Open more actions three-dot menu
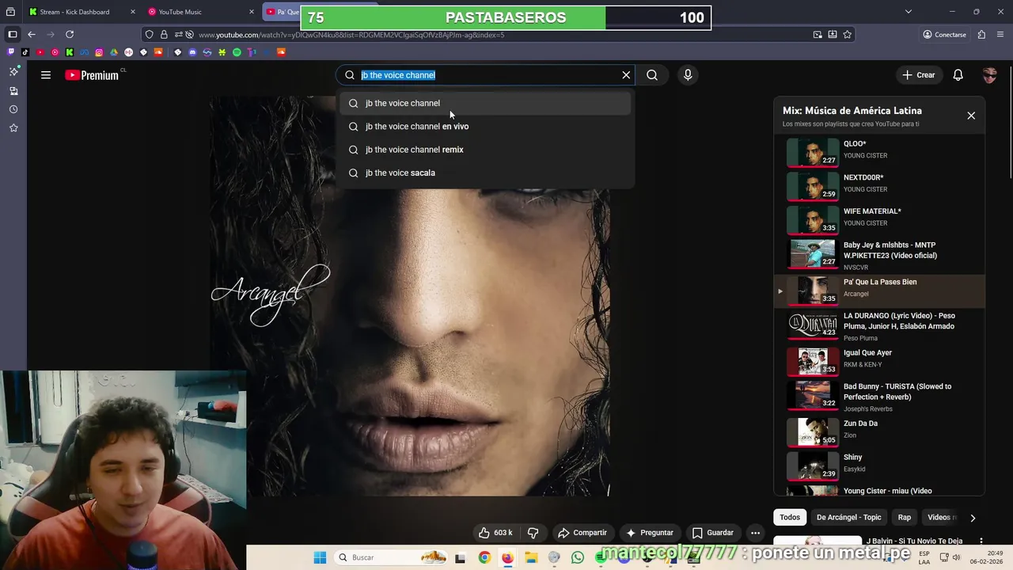This screenshot has height=570, width=1013. [756, 533]
